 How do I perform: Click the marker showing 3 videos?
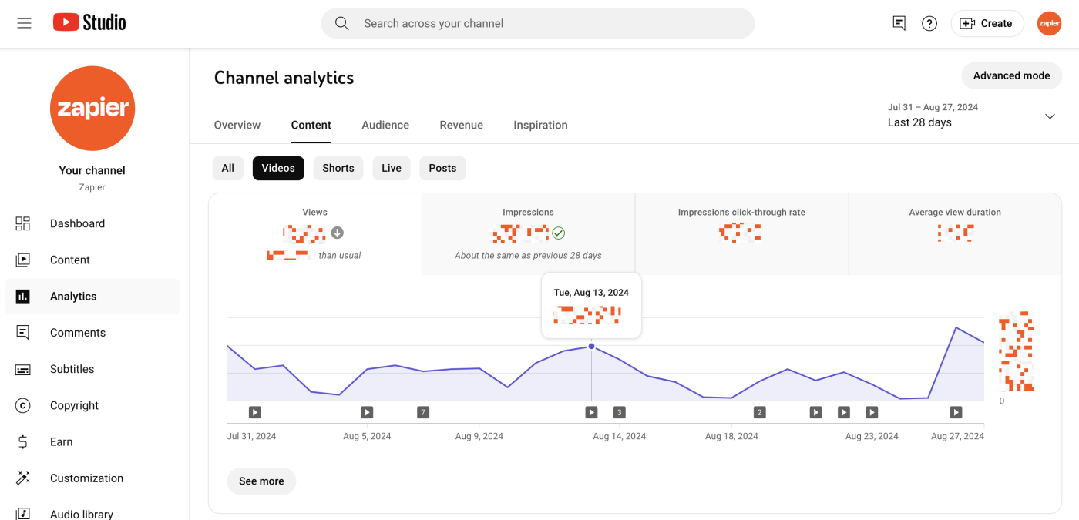[619, 412]
